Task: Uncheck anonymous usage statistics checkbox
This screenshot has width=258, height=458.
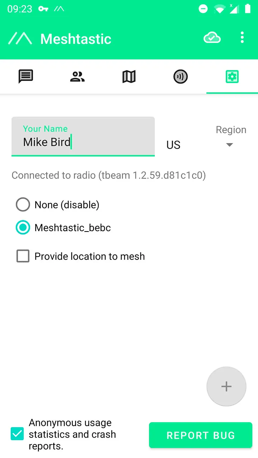Action: (x=17, y=434)
